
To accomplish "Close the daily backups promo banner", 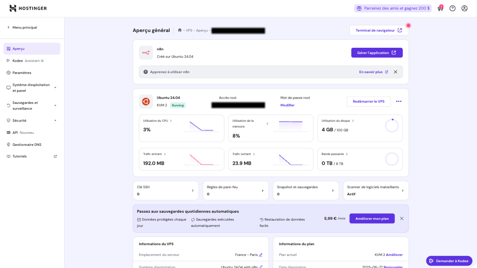I will tap(402, 219).
